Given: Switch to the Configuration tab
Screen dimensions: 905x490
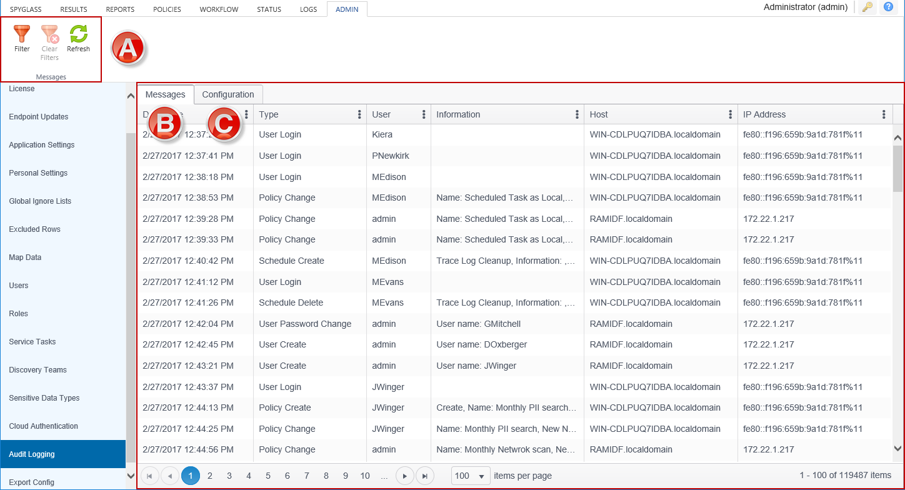Looking at the screenshot, I should [x=228, y=94].
